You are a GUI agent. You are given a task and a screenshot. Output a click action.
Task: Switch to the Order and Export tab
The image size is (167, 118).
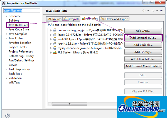[x=114, y=19]
